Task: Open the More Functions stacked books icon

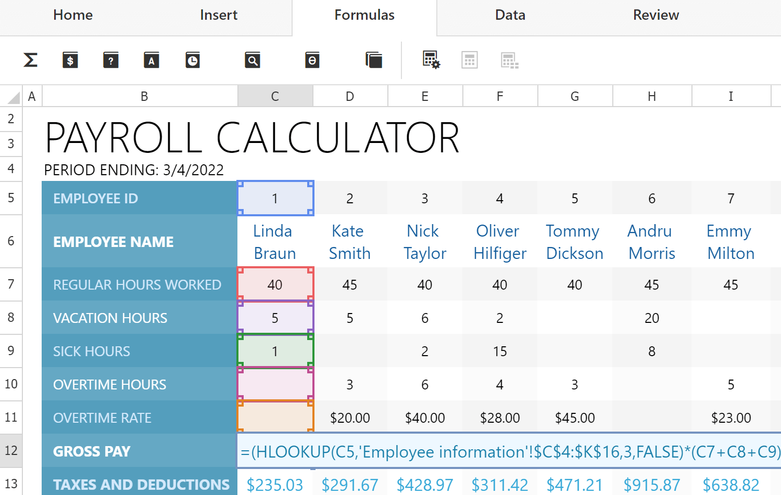Action: pos(373,60)
